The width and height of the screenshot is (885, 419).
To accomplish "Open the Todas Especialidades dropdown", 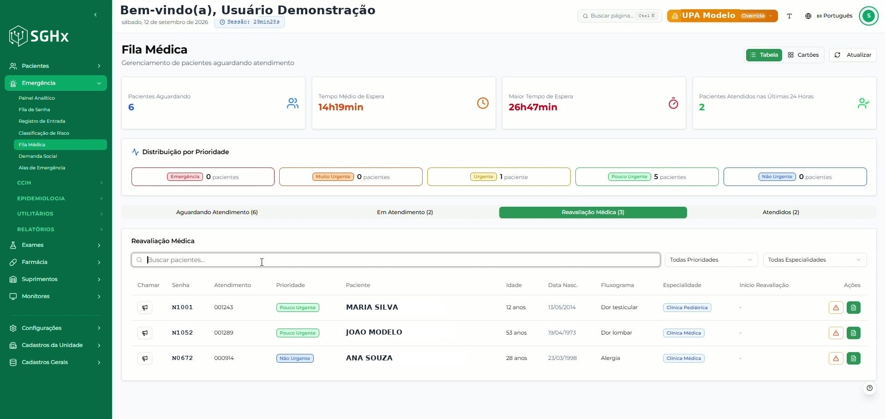I will 814,260.
